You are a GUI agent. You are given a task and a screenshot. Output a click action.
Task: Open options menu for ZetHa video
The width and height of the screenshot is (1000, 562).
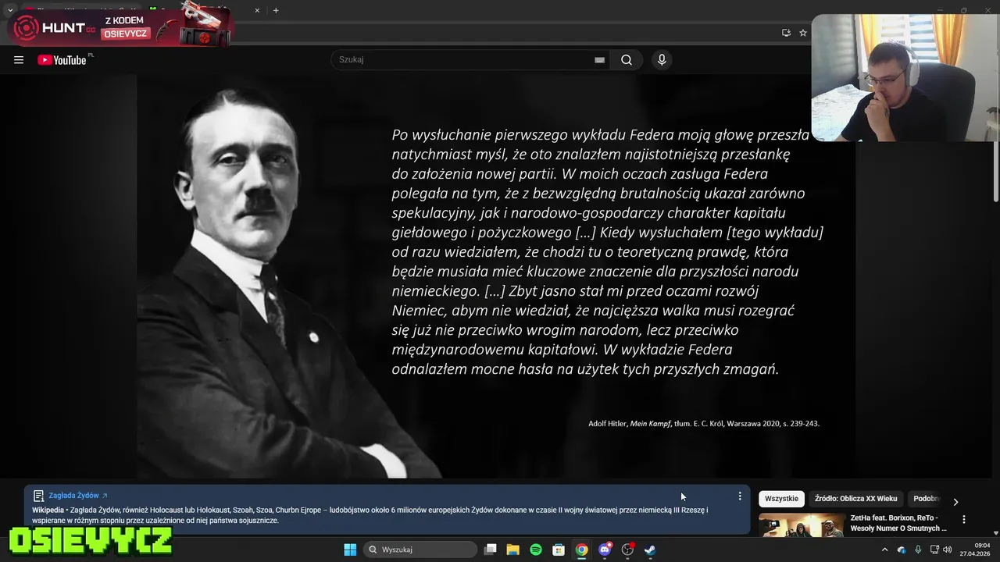pyautogui.click(x=963, y=519)
